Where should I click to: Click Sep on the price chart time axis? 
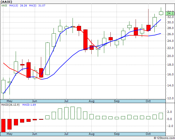pos(117,101)
